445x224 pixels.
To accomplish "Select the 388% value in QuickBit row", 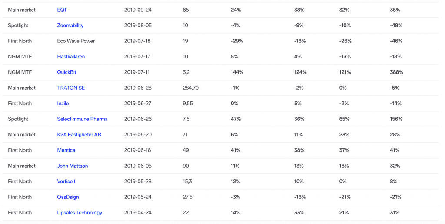I will coord(396,72).
